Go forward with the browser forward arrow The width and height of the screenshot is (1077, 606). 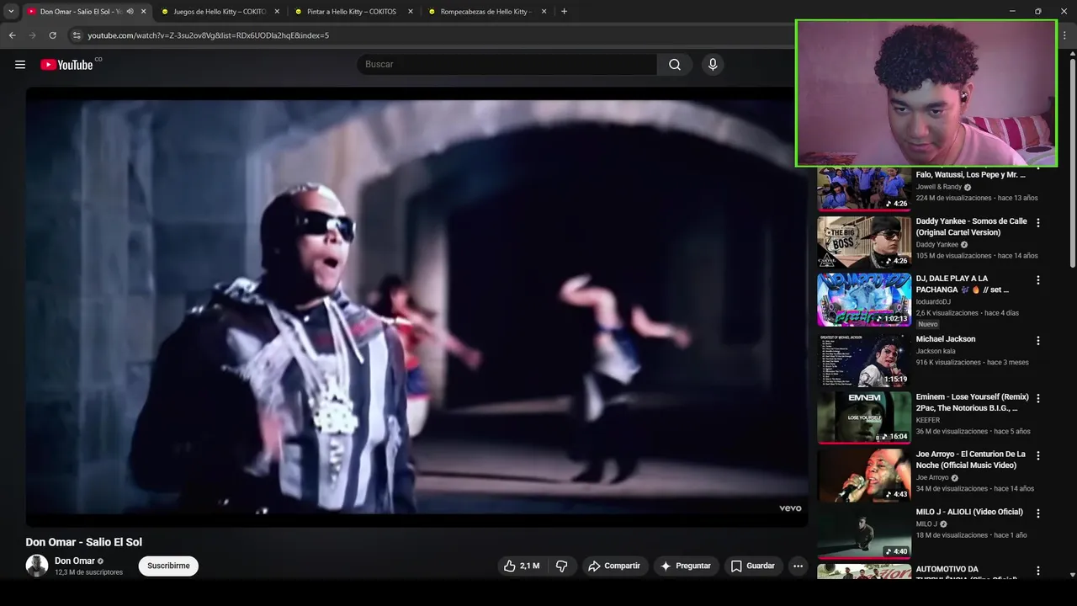32,35
